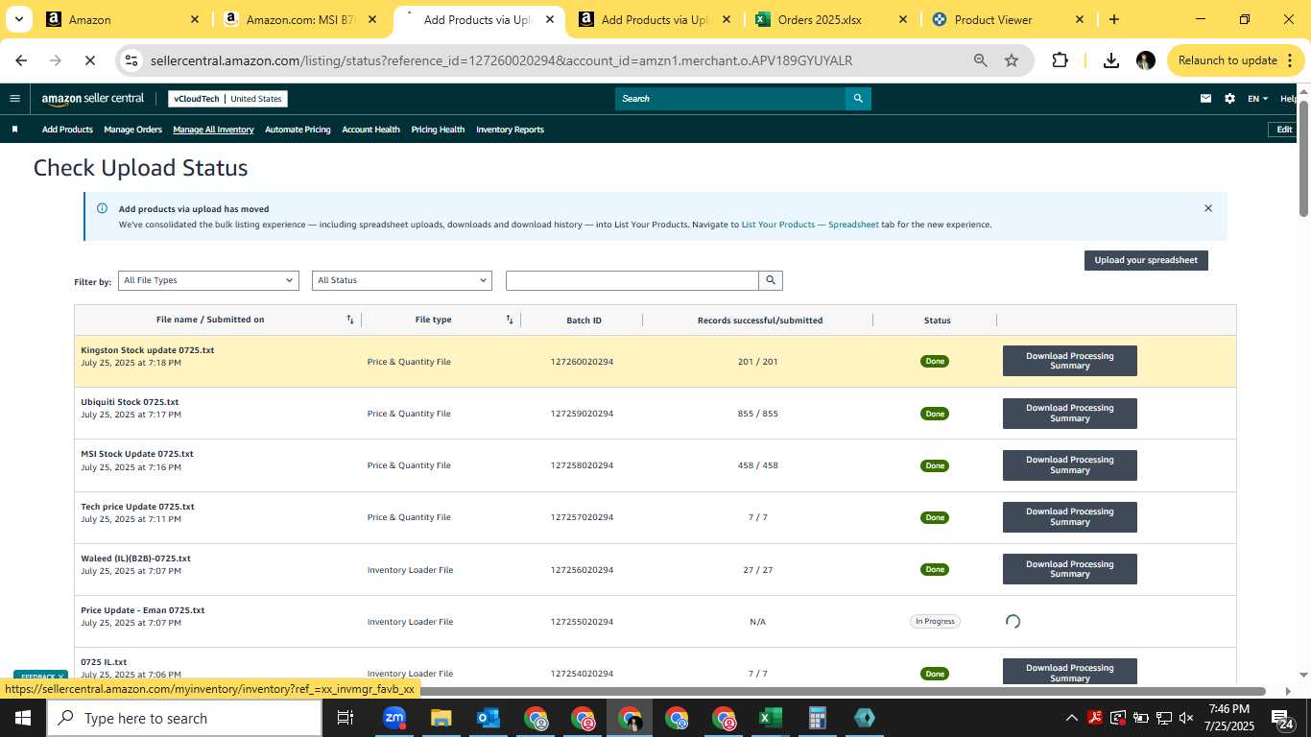The width and height of the screenshot is (1311, 737).
Task: Click the bookmark flag icon beside Add Products
Action: (14, 130)
